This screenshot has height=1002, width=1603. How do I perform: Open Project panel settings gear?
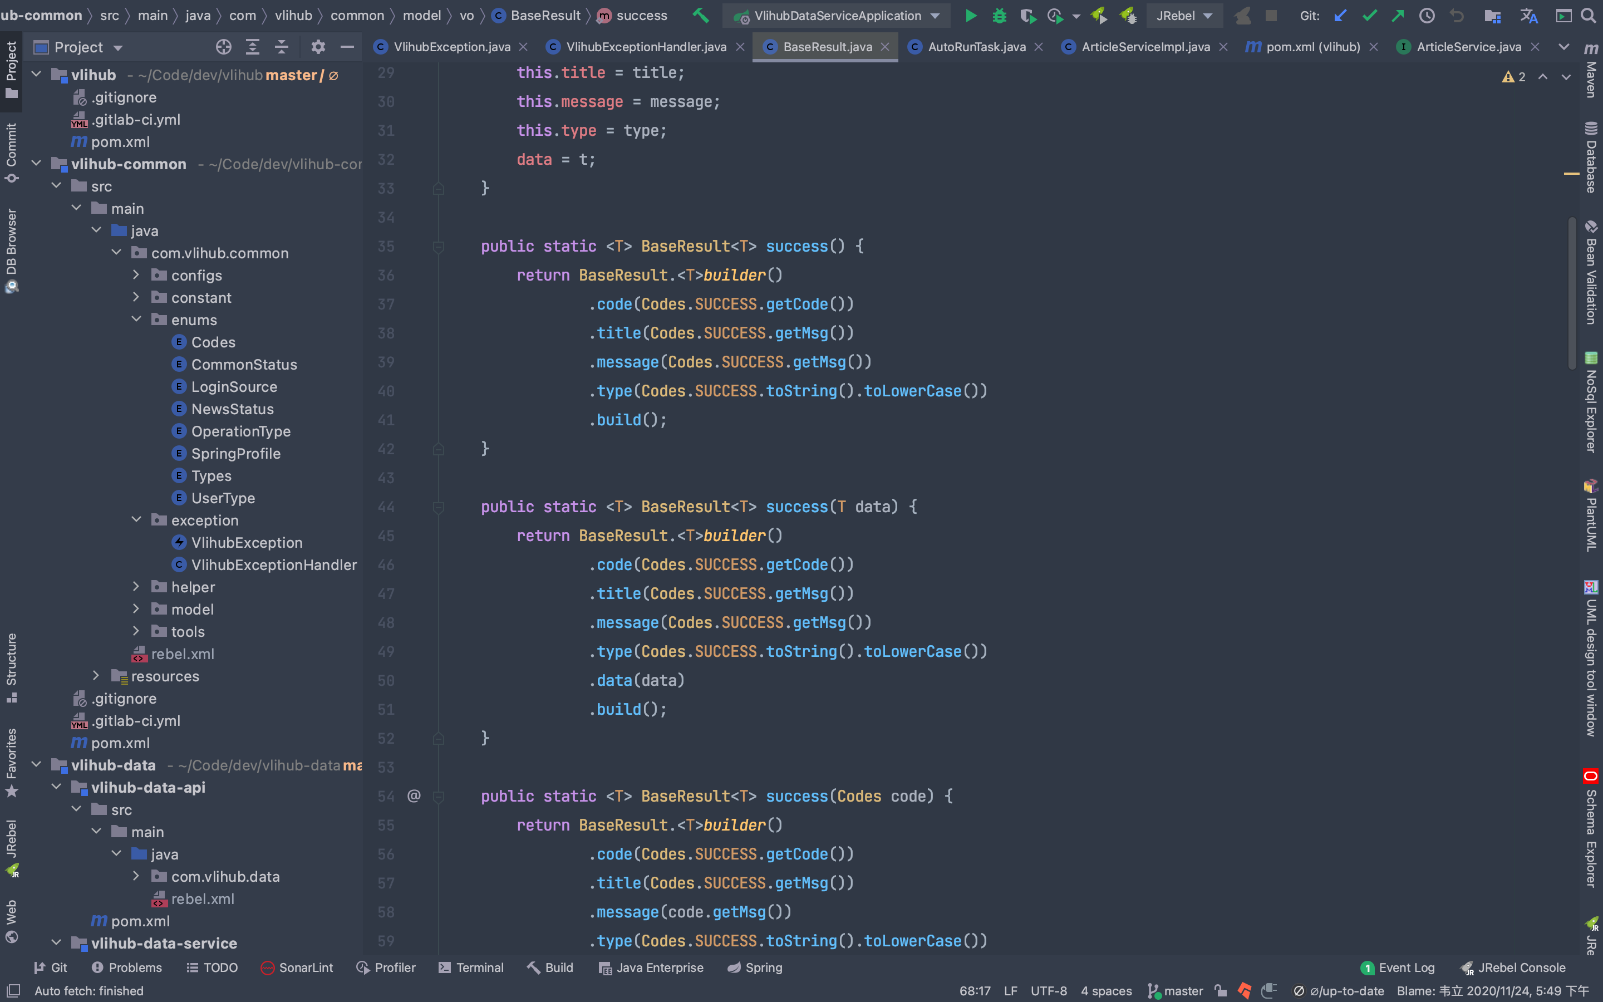pyautogui.click(x=318, y=47)
